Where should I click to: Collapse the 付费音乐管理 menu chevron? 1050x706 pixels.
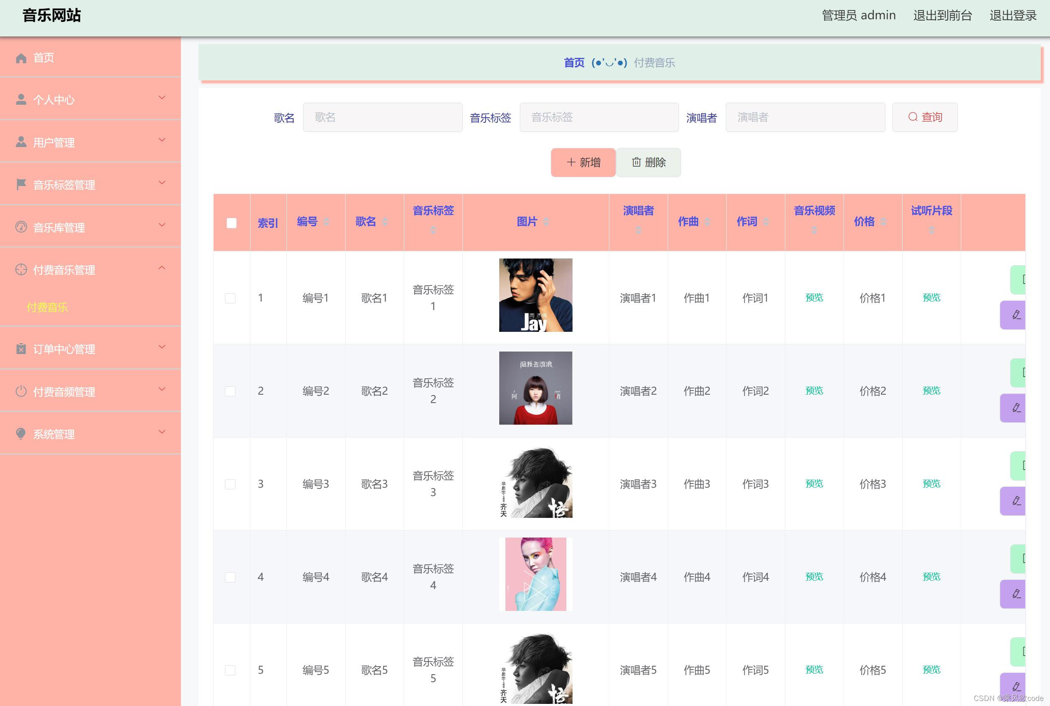tap(162, 268)
